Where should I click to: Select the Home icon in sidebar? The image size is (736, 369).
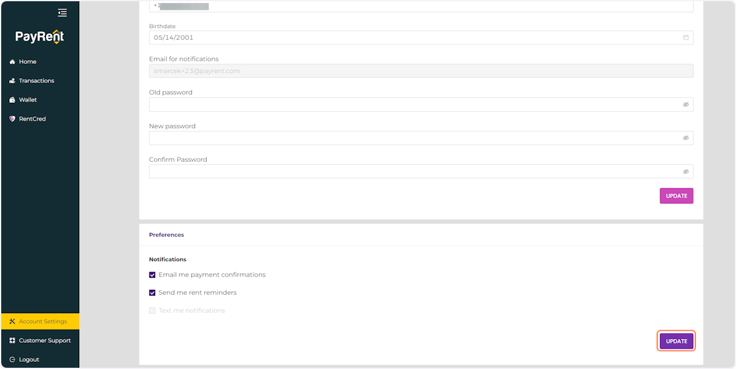(11, 61)
